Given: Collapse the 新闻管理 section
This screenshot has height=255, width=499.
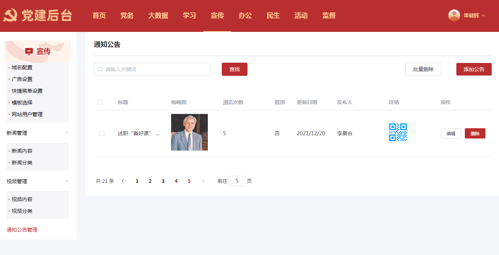Looking at the screenshot, I should (66, 133).
